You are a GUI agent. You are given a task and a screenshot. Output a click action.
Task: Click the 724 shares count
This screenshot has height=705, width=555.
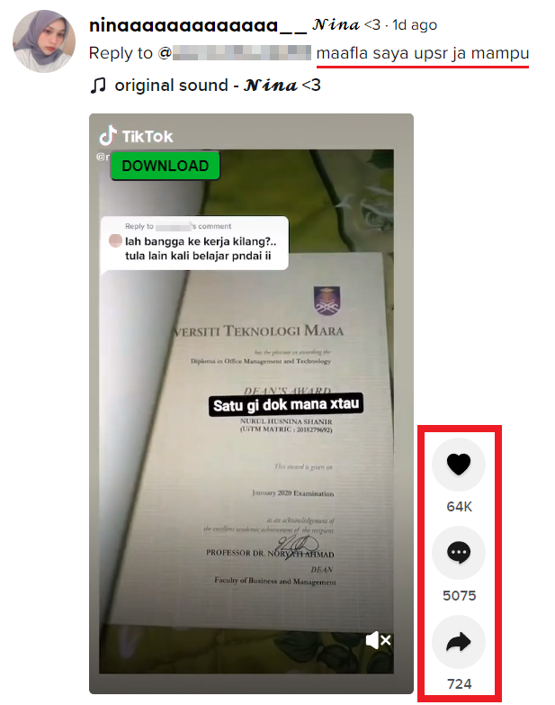click(459, 684)
